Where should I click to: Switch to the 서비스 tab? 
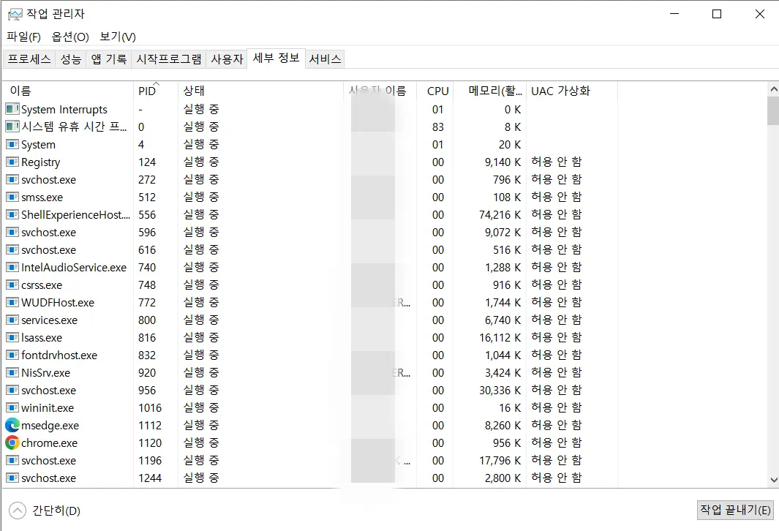point(324,59)
